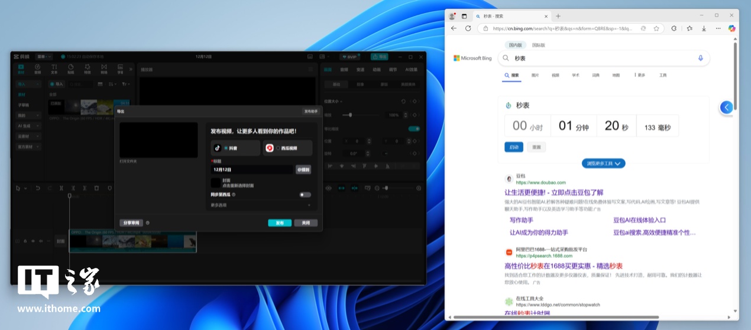Select the 抖音 radio button

226,148
